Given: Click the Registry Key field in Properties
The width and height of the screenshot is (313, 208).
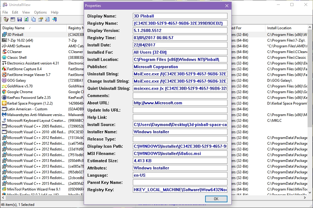Looking at the screenshot, I should point(180,190).
